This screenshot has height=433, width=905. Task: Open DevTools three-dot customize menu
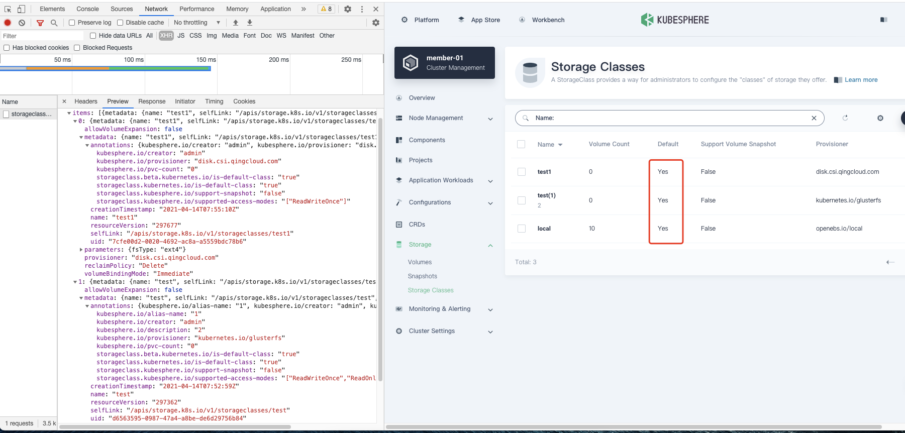pyautogui.click(x=361, y=9)
